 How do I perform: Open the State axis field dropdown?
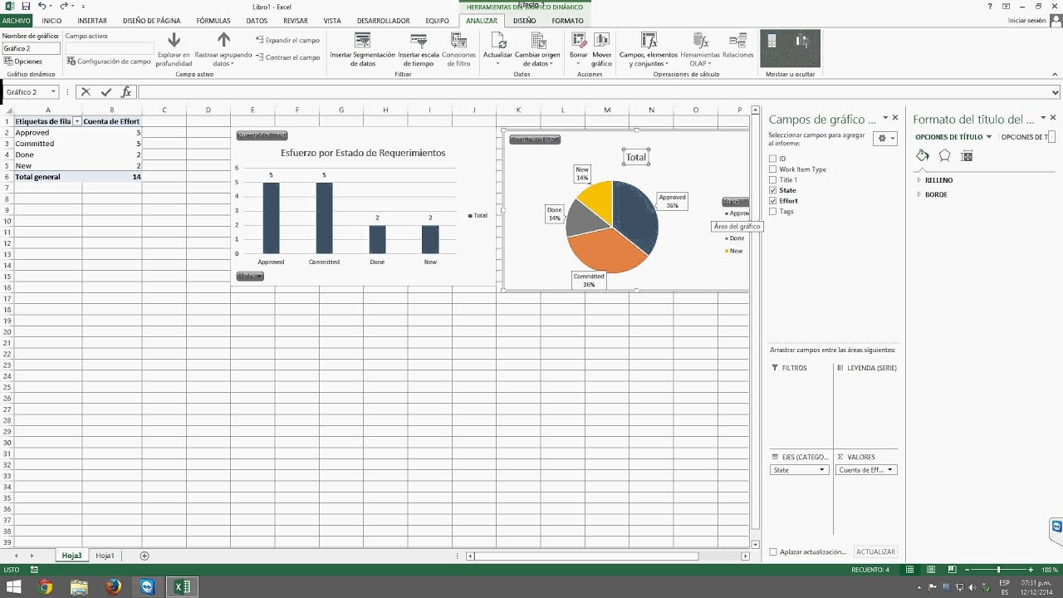coord(822,470)
